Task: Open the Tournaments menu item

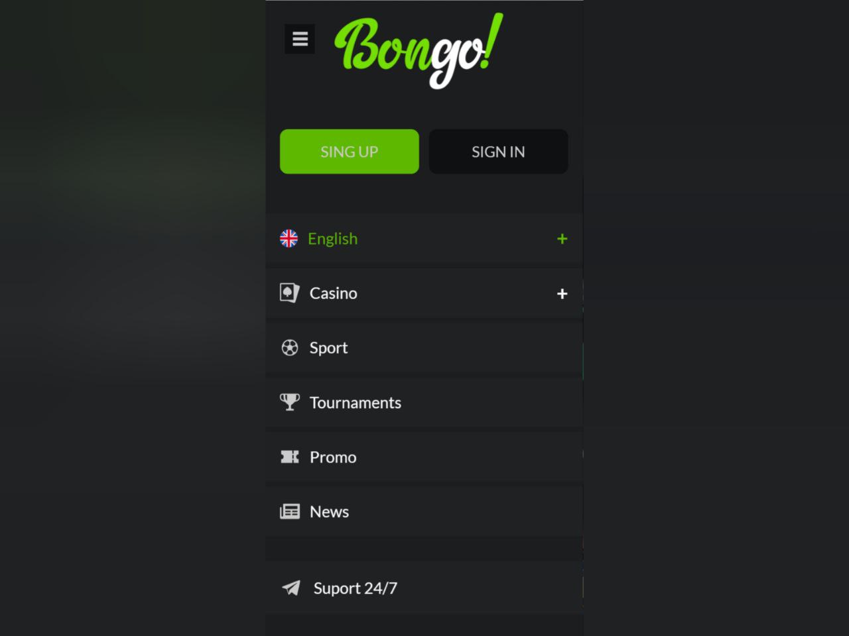Action: click(424, 402)
